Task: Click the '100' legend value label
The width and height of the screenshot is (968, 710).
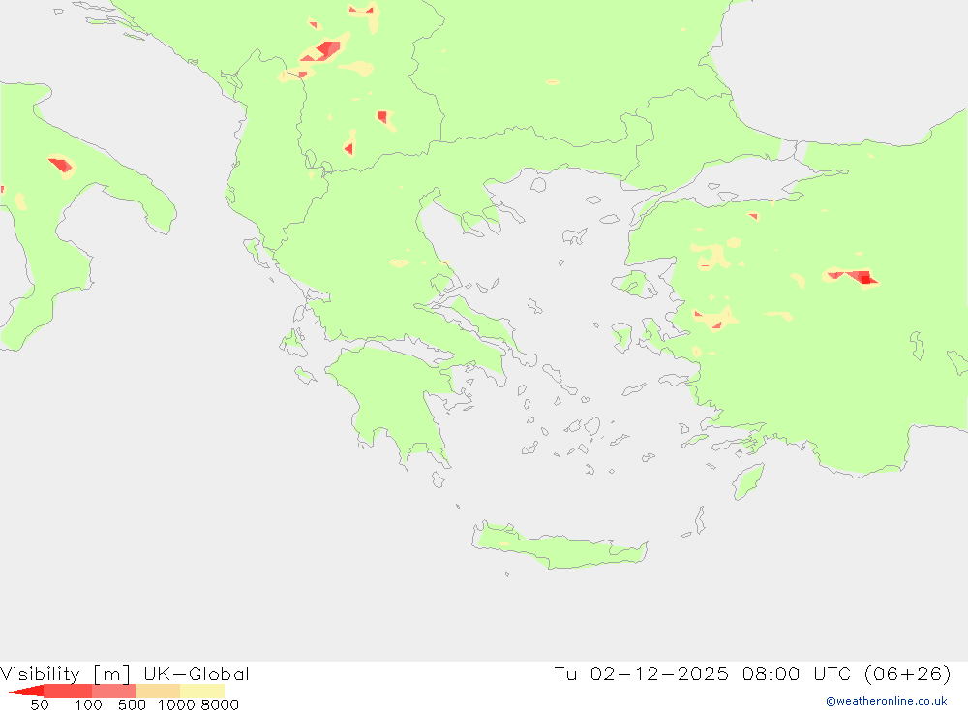Action: click(x=88, y=704)
